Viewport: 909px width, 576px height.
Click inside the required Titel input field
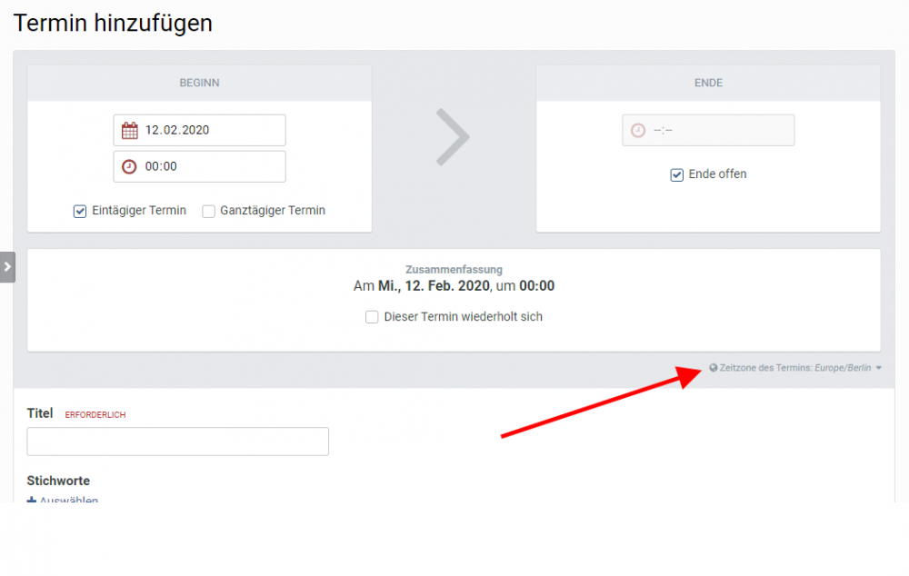177,442
